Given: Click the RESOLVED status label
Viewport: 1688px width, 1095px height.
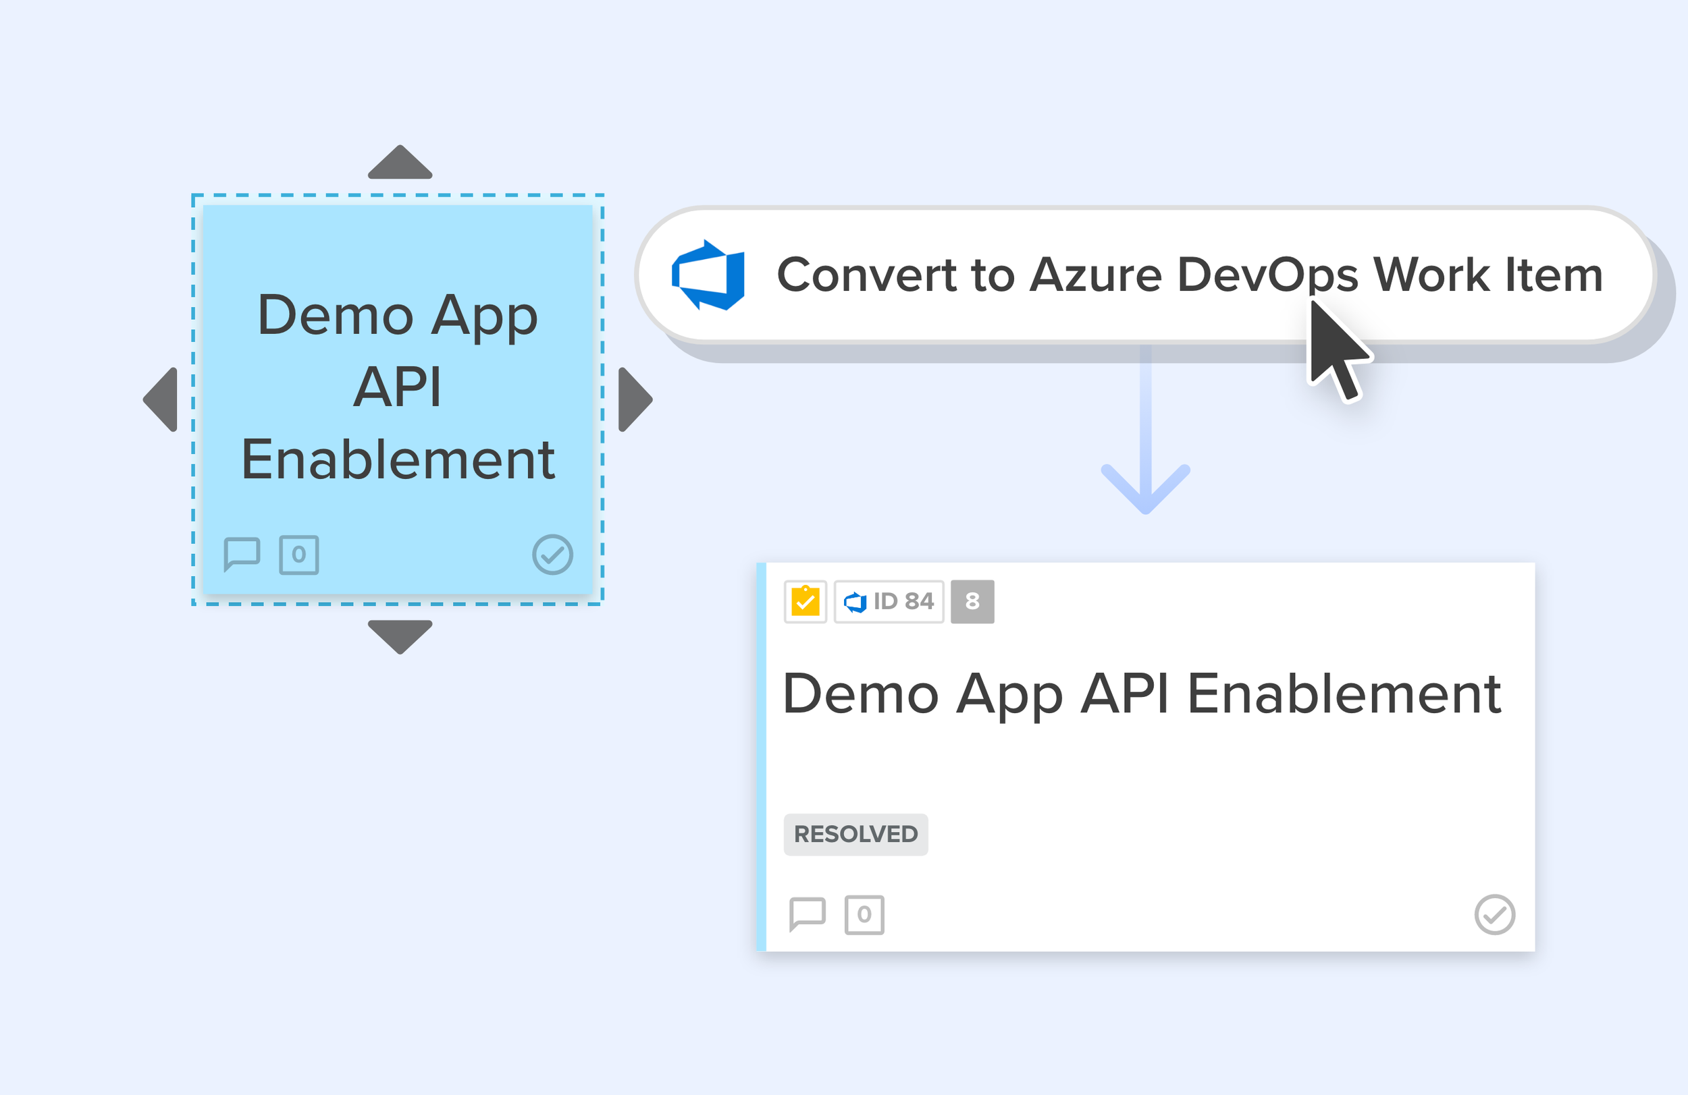Looking at the screenshot, I should pos(855,834).
